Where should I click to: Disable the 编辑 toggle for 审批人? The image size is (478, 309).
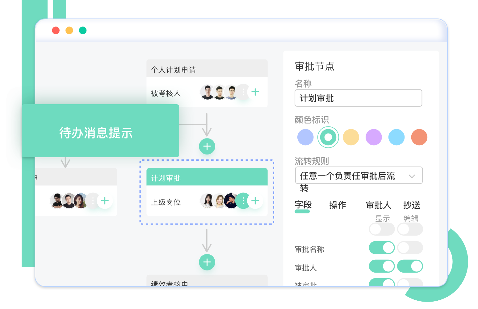(x=410, y=266)
